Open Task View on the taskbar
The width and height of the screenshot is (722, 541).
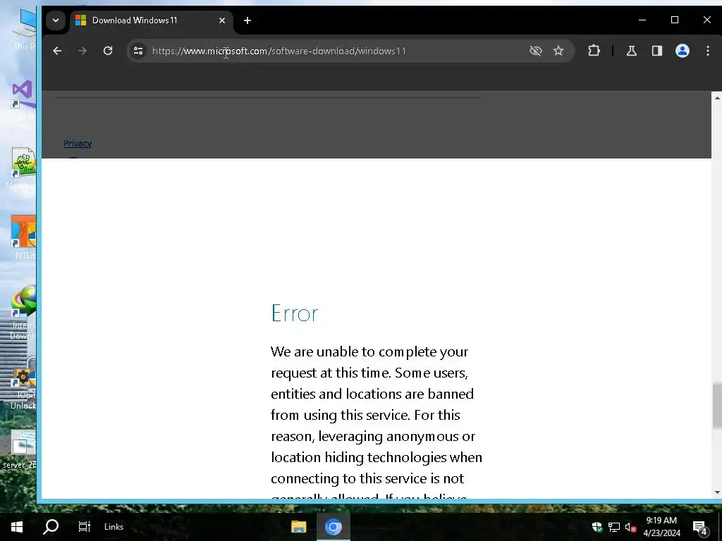click(85, 527)
